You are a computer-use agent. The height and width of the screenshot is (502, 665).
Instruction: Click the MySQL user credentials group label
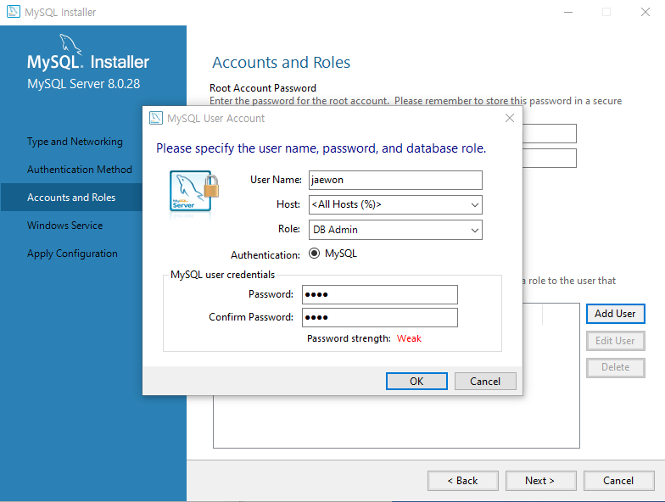[222, 275]
